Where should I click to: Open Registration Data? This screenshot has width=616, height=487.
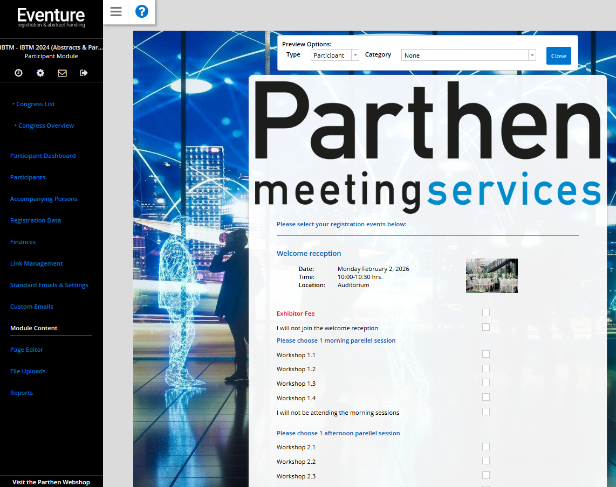36,220
